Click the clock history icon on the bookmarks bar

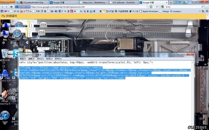(207, 11)
